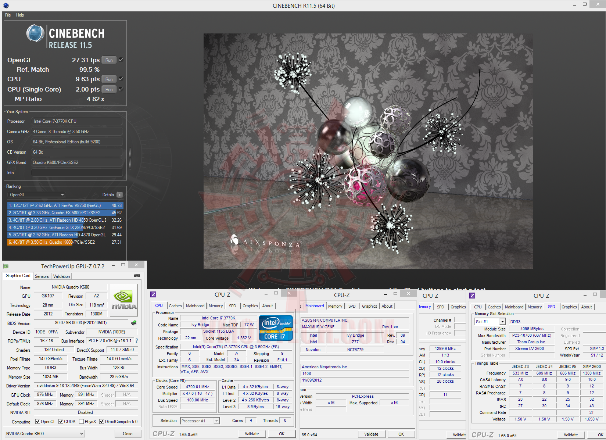Click the Z icon of the CPU-Z SPD window
606x440 pixels.
[x=472, y=296]
